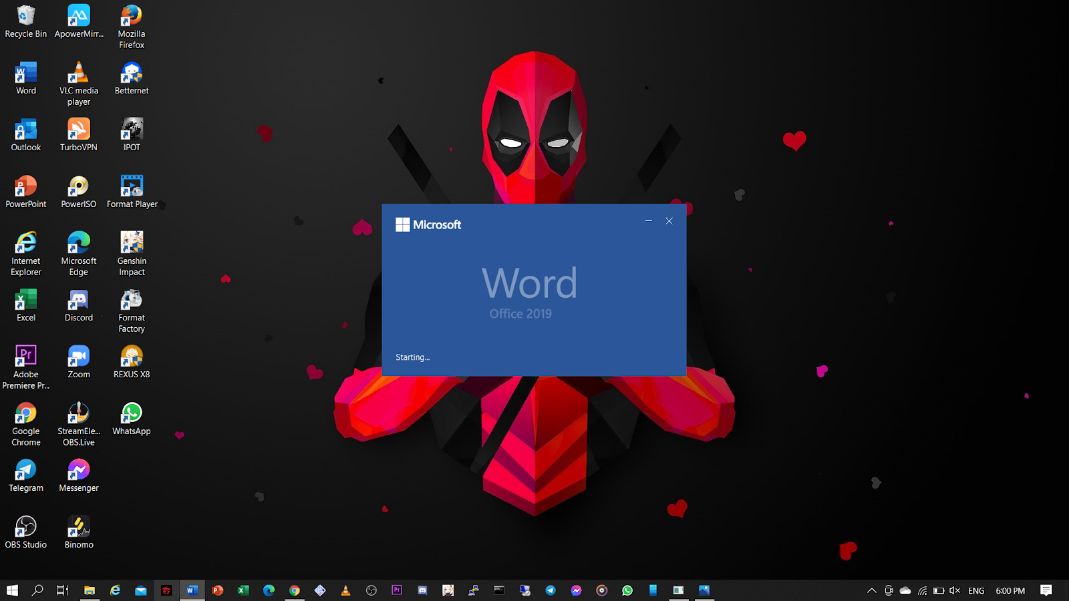Click PowerPoint on the taskbar

(217, 590)
